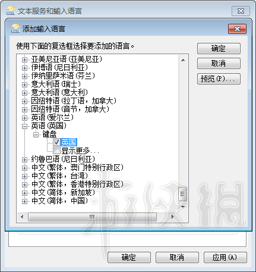Click the vertical scrollbar down arrow
This screenshot has width=256, height=272.
click(x=183, y=207)
